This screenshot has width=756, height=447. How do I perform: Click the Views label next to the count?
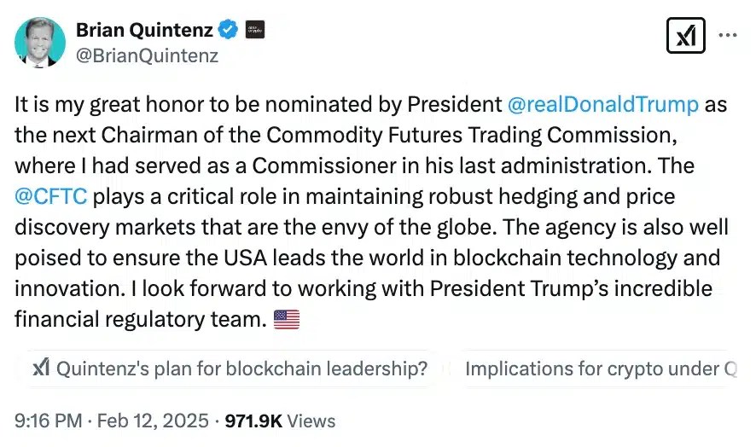pyautogui.click(x=311, y=421)
